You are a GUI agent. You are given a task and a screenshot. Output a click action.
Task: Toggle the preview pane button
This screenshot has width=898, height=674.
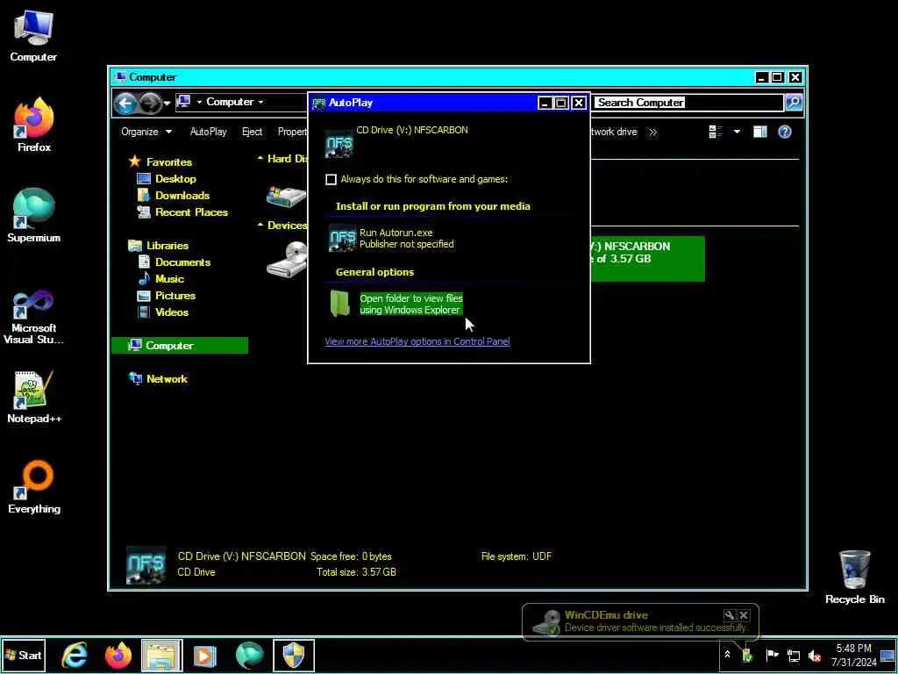click(760, 132)
